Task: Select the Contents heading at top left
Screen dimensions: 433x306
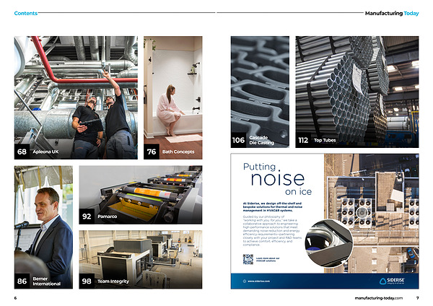Action: click(x=26, y=13)
